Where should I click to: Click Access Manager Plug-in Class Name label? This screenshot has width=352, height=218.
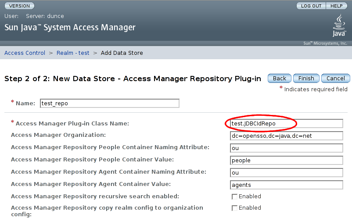72,124
